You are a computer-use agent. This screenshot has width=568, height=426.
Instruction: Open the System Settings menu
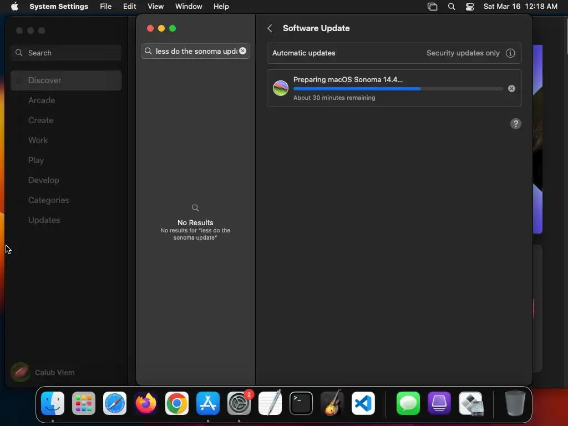click(x=59, y=7)
